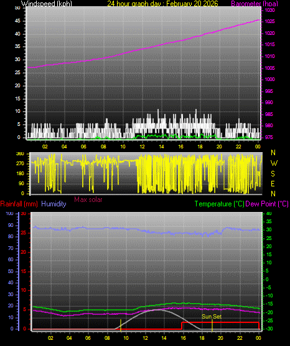Click the "1005" barometer scale value

coord(269,68)
